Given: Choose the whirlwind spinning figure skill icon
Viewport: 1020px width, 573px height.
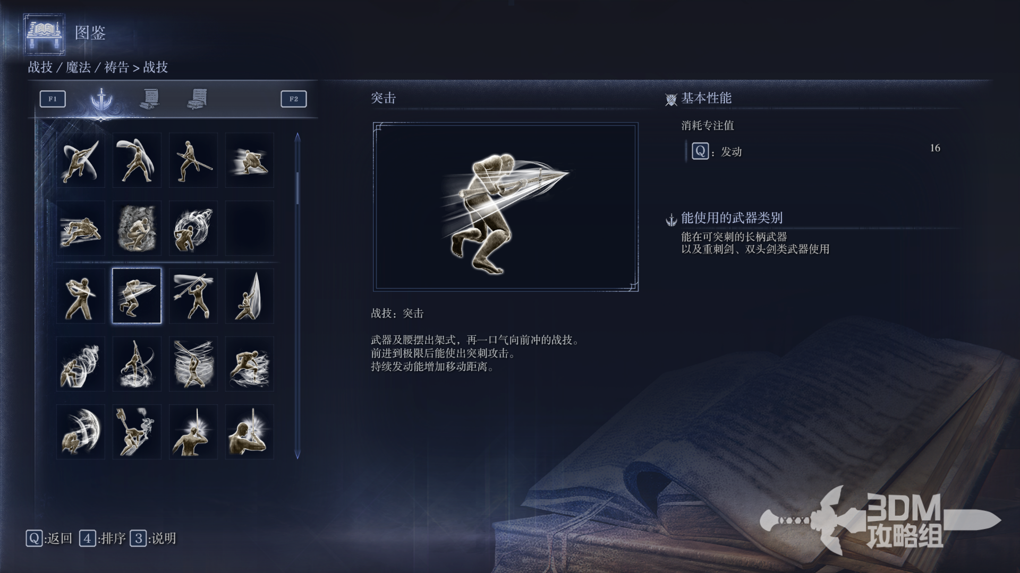Looking at the screenshot, I should click(x=193, y=228).
